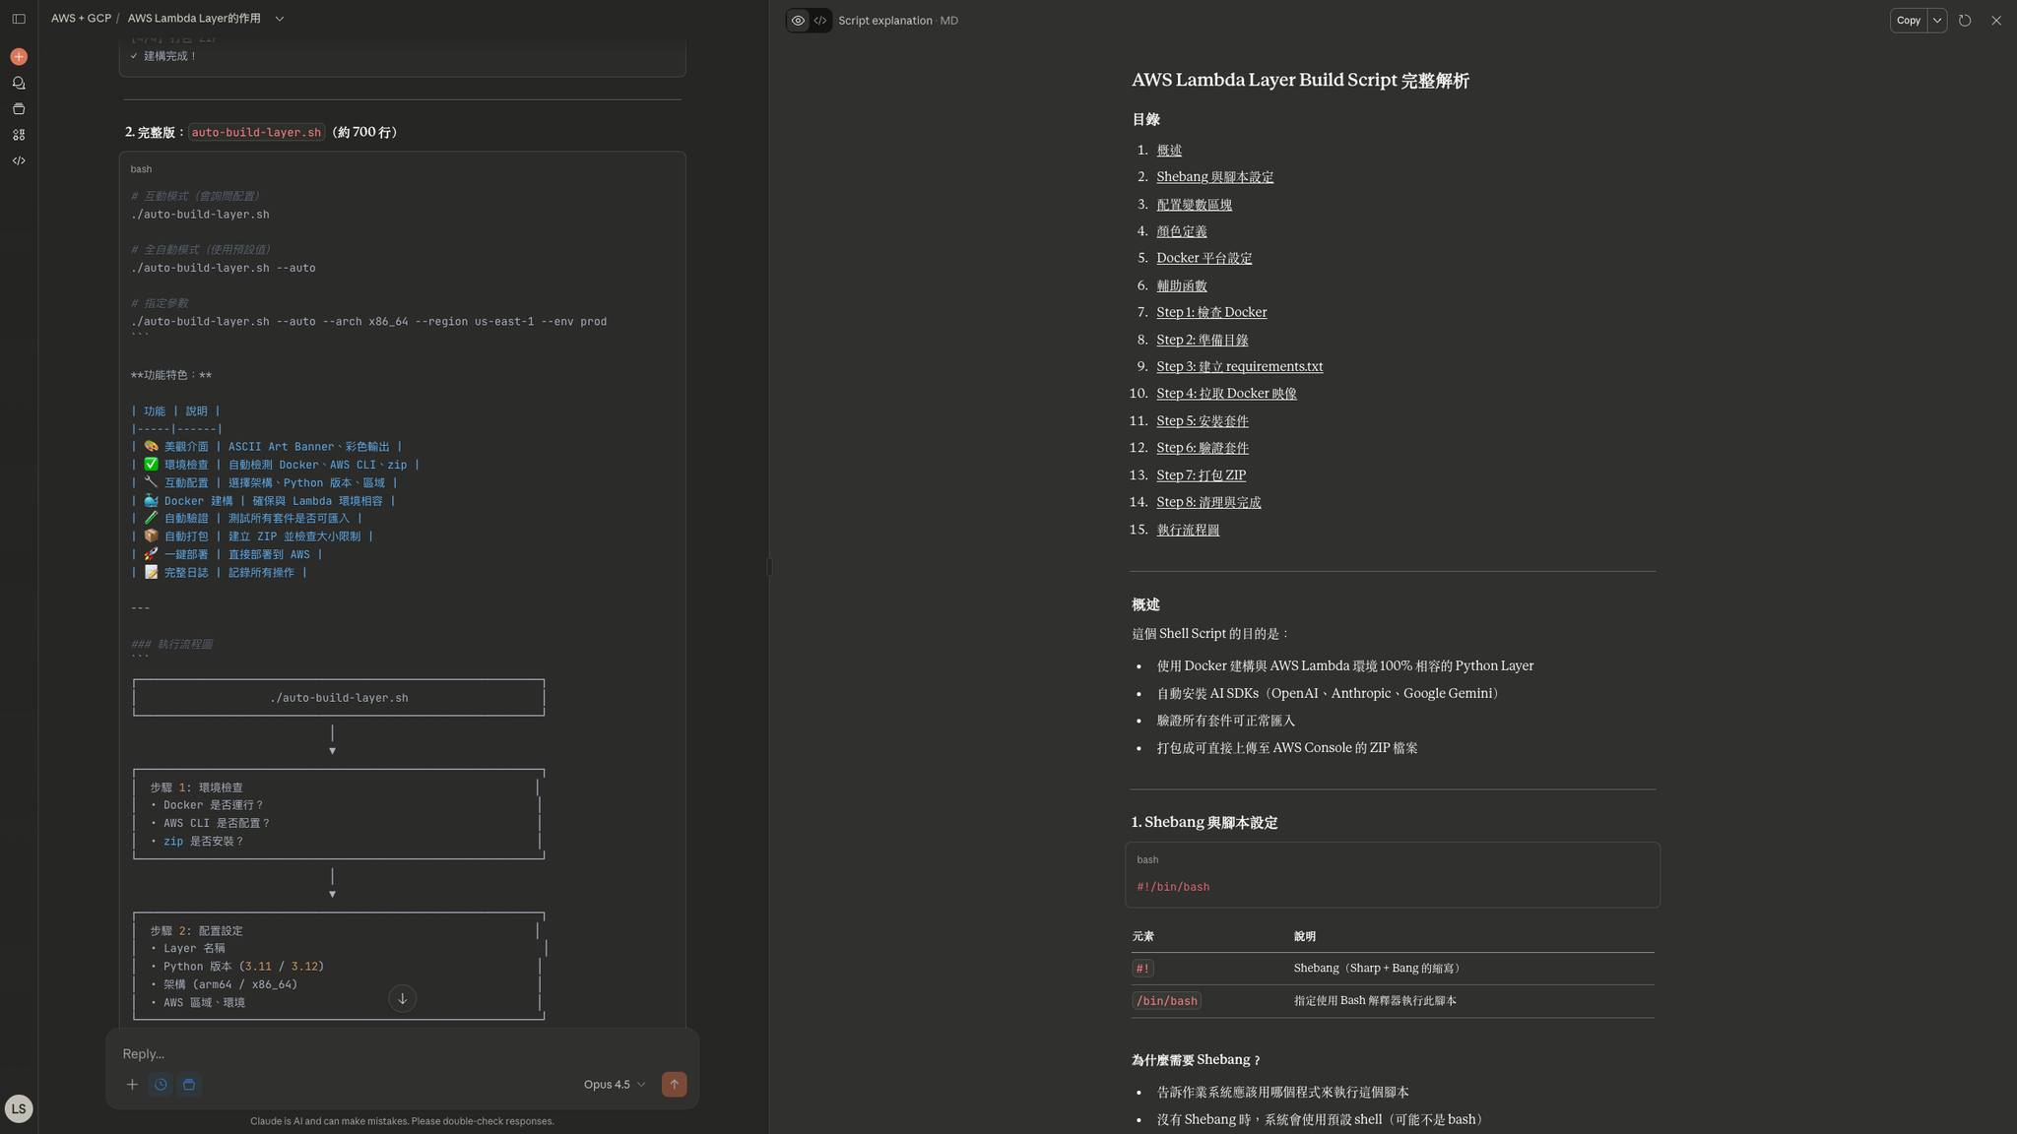
Task: Open the Opus 4.5 model selector
Action: [x=615, y=1085]
